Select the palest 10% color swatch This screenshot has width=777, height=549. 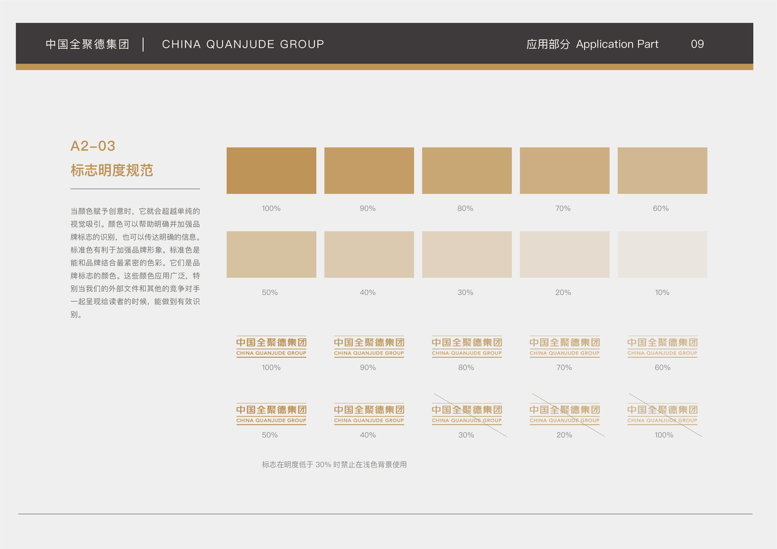(663, 255)
